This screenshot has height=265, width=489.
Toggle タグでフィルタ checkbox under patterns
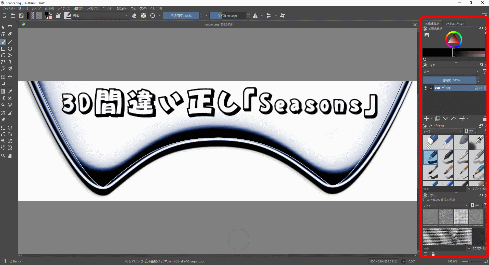pyautogui.click(x=469, y=248)
